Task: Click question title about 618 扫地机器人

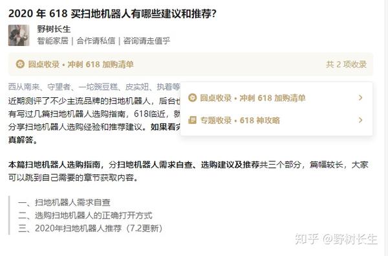Action: 112,14
